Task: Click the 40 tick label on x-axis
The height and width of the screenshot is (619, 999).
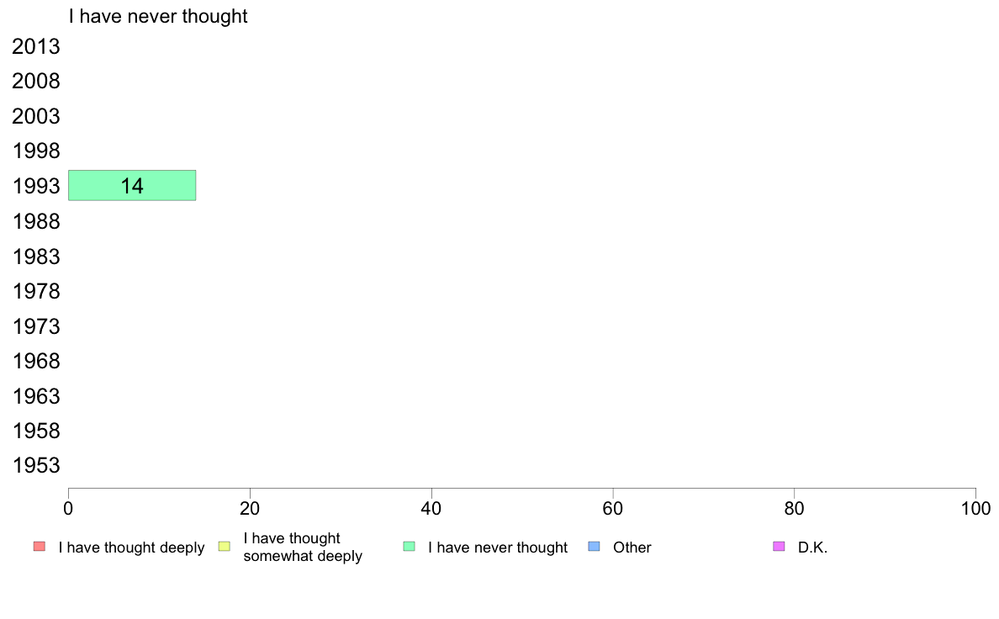Action: point(431,508)
